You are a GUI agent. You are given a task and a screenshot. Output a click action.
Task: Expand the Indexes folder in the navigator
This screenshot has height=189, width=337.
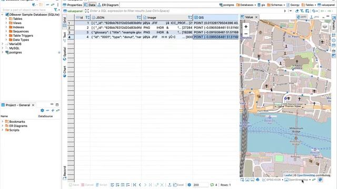click(6, 27)
